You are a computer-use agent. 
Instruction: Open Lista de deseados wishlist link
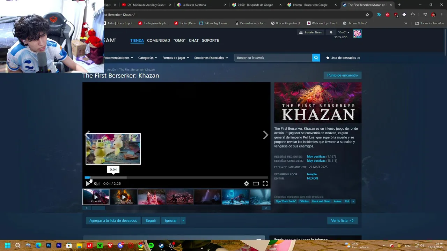point(343,58)
